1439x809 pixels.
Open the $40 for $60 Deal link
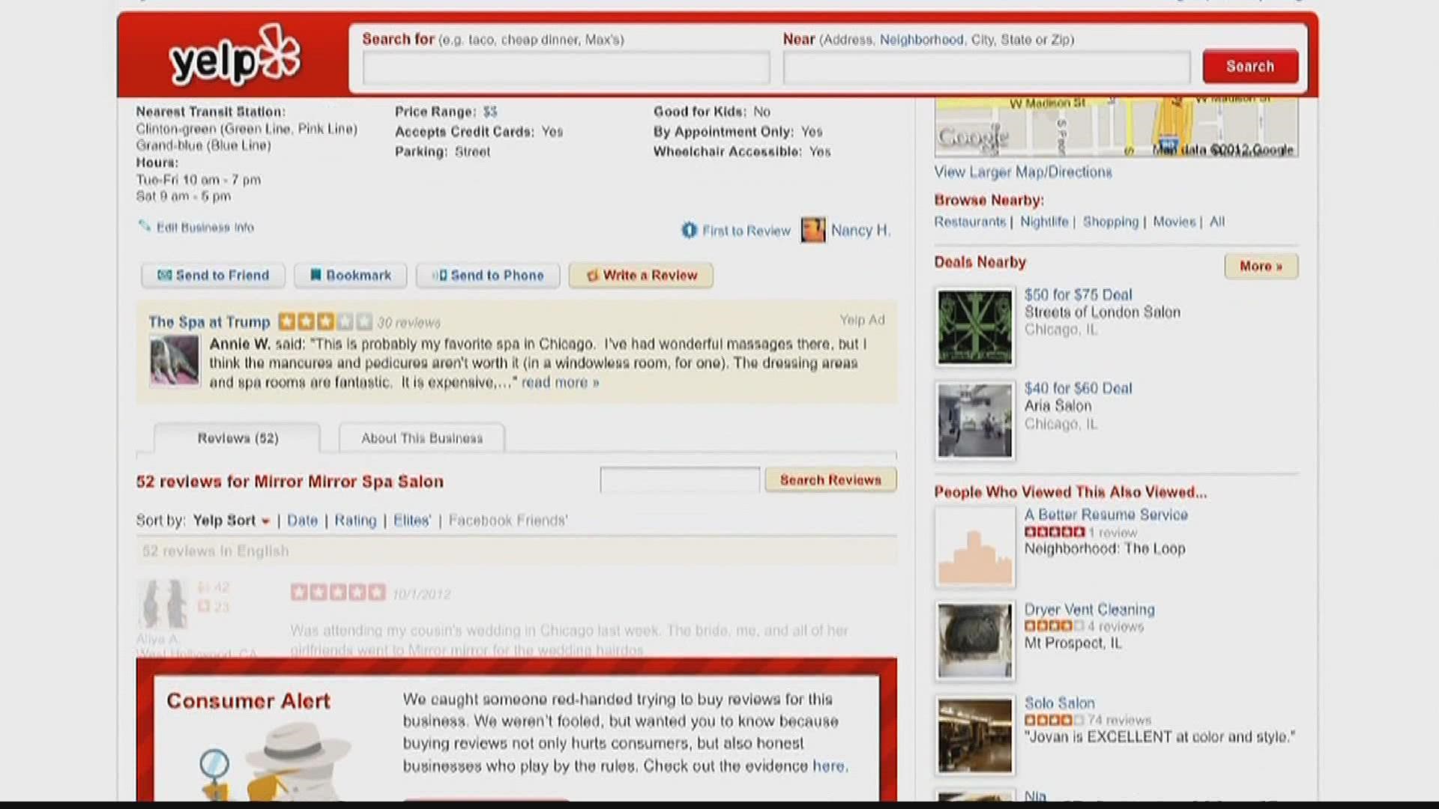click(x=1078, y=389)
